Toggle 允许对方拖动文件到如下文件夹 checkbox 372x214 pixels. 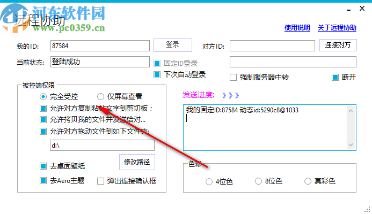click(43, 131)
